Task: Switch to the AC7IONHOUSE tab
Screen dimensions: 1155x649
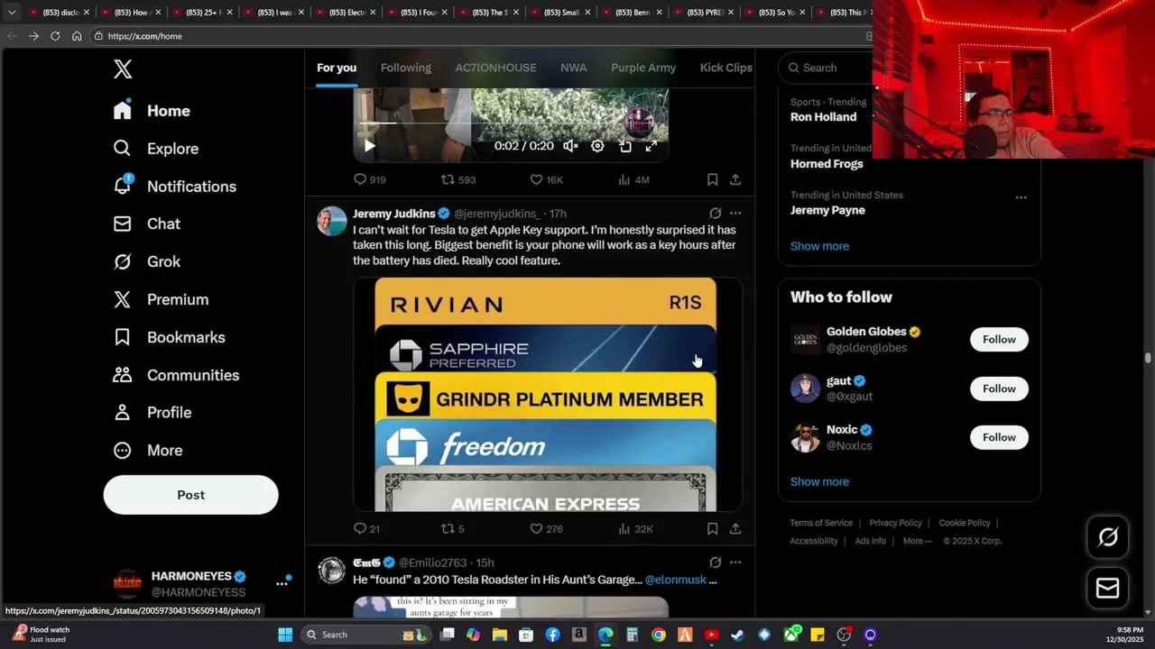Action: pyautogui.click(x=495, y=68)
